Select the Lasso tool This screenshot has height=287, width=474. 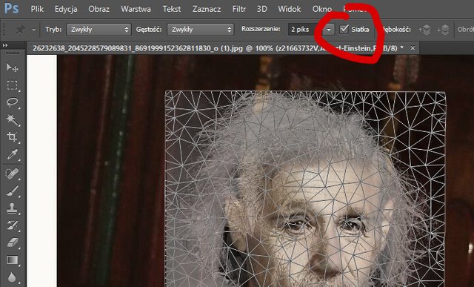12,102
